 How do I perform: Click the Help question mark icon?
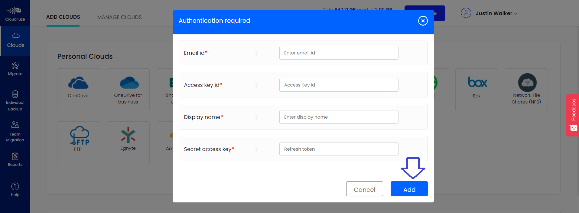click(15, 187)
